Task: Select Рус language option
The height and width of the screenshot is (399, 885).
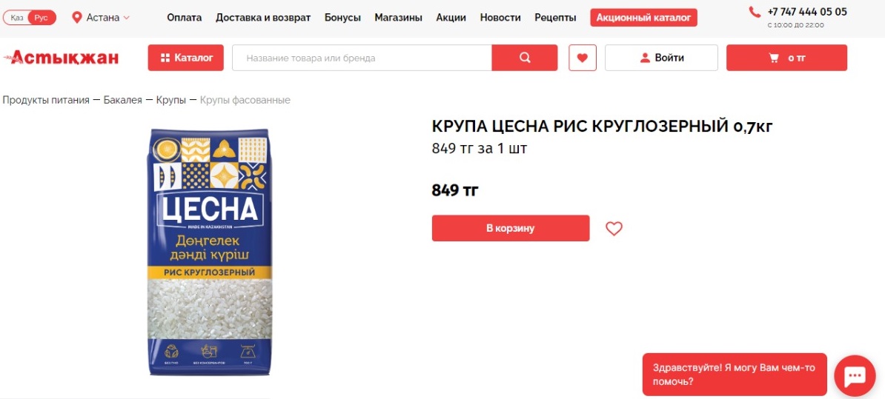Action: pos(42,18)
